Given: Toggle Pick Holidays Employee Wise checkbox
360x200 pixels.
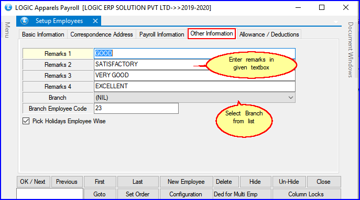Looking at the screenshot, I should tap(26, 121).
